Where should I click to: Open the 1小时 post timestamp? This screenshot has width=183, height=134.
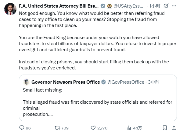[x=153, y=6]
